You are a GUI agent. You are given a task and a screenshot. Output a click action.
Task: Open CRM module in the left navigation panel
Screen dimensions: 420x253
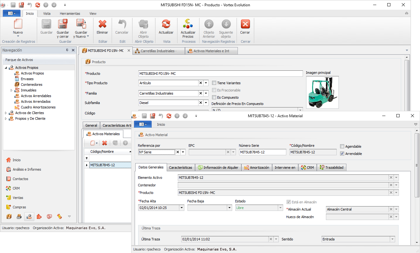(13, 188)
